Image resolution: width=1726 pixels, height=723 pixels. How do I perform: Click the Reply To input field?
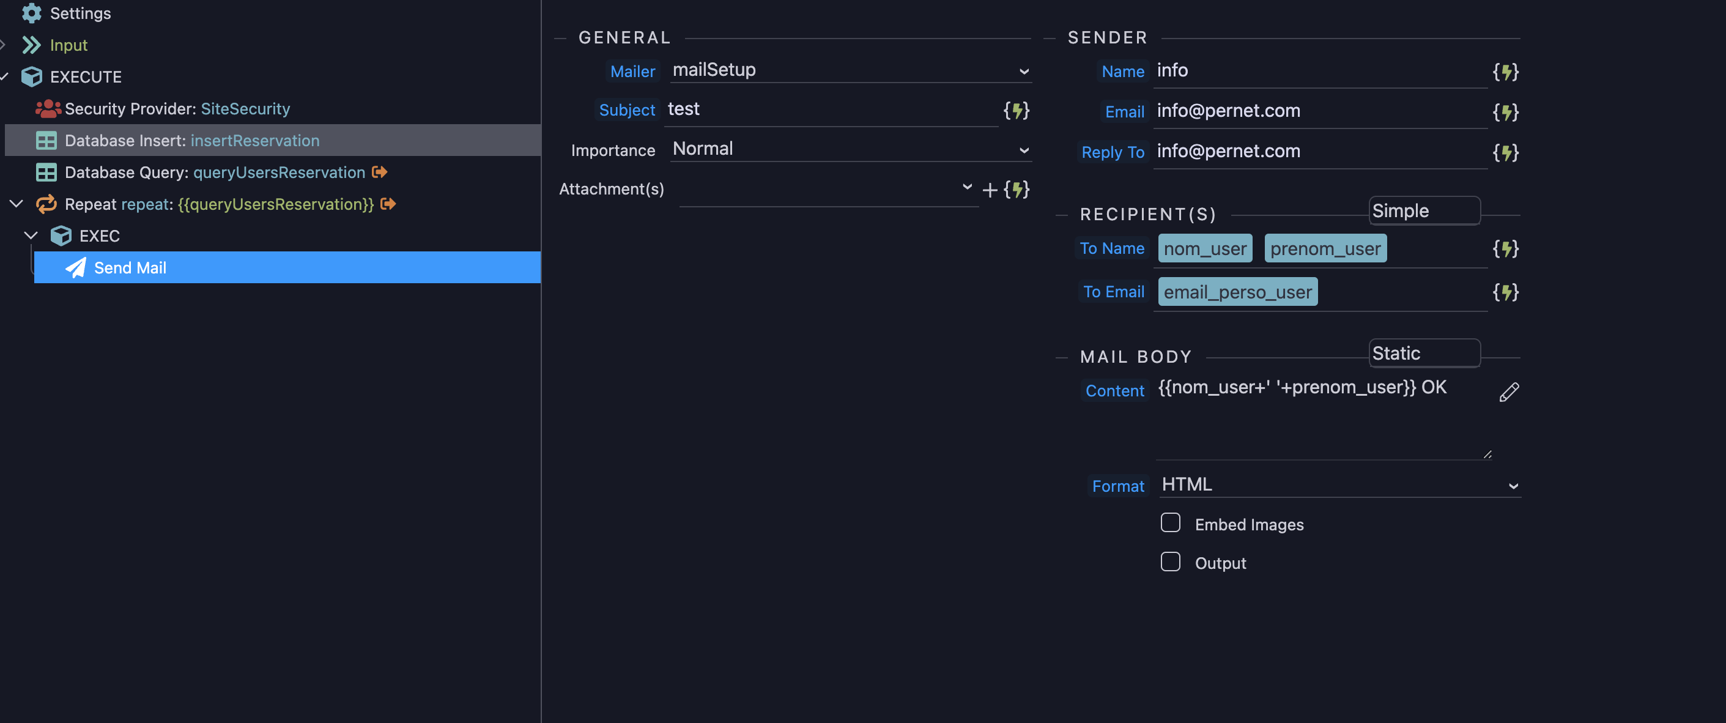pyautogui.click(x=1320, y=152)
